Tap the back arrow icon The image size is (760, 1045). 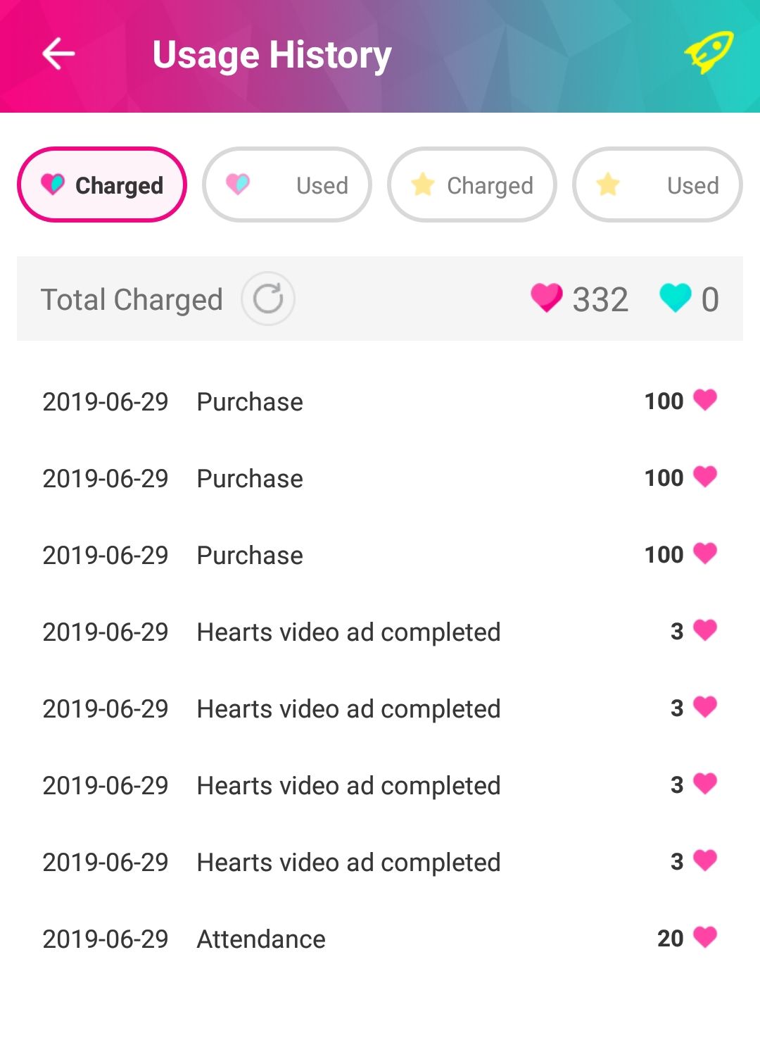point(58,54)
